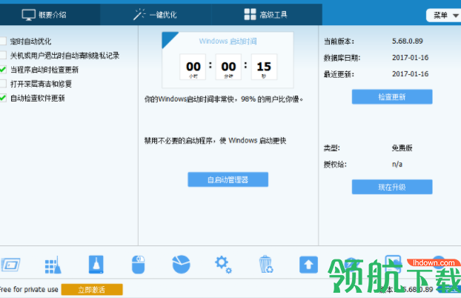Screen dimensions: 461x298
Task: Click the 最近更新 label
Action: (x=339, y=74)
